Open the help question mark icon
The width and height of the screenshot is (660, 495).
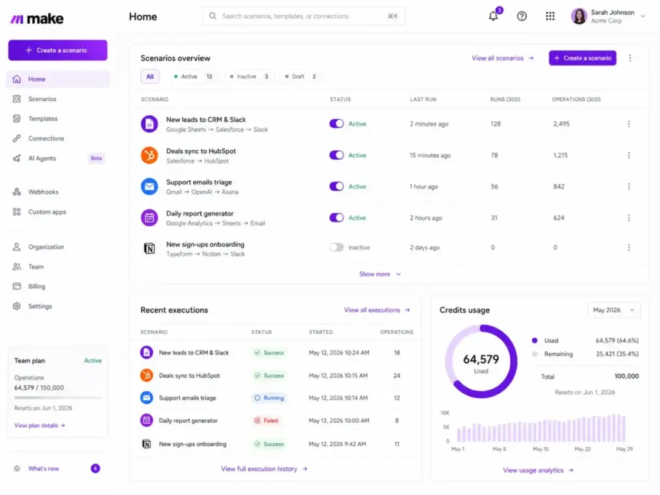click(521, 16)
